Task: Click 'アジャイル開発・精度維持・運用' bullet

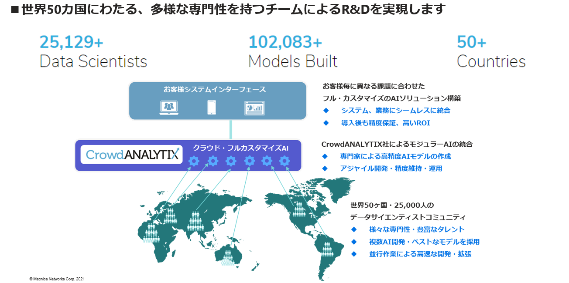Action: 391,168
